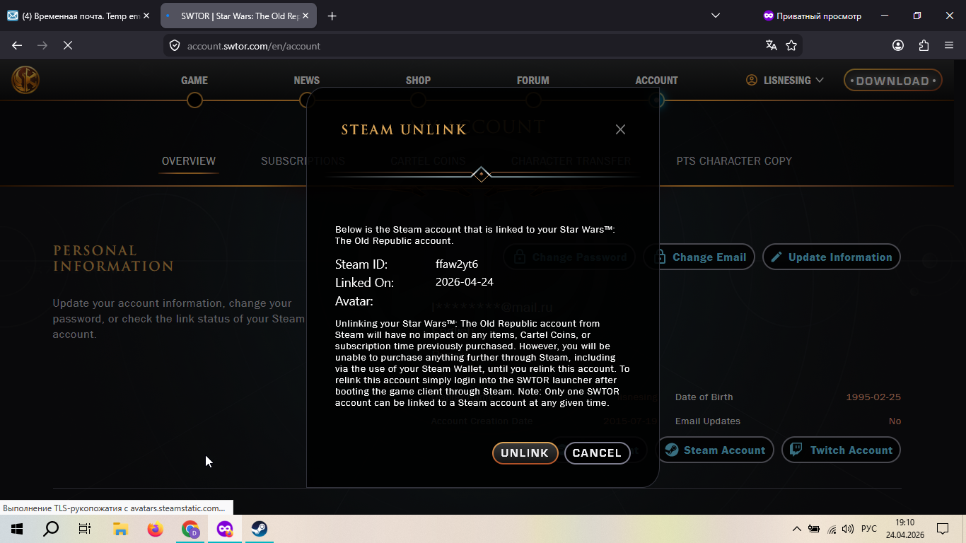
Task: Close the Временная почта tab
Action: pos(146,16)
